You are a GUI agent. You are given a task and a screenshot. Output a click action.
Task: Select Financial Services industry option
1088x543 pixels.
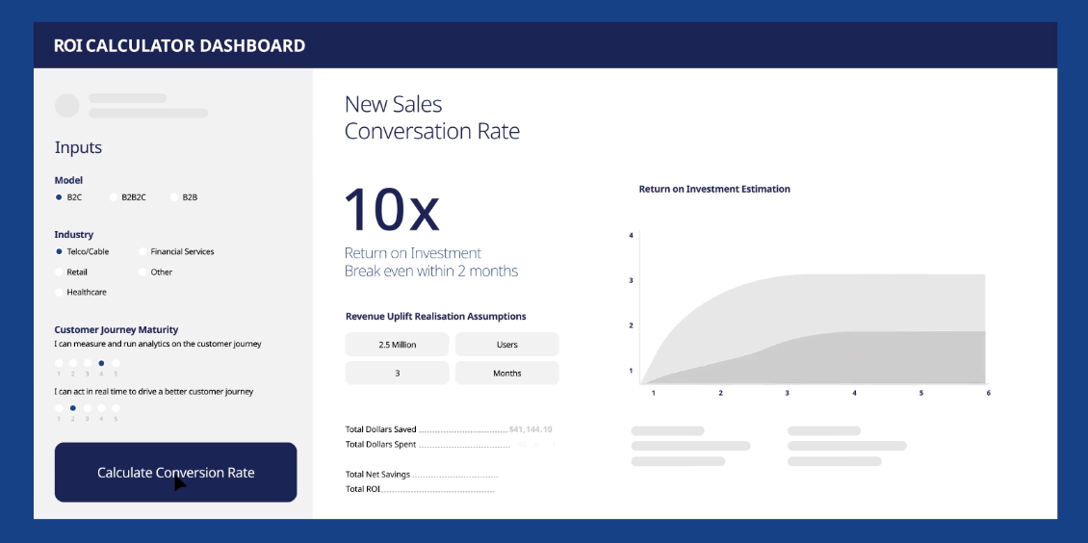point(143,252)
